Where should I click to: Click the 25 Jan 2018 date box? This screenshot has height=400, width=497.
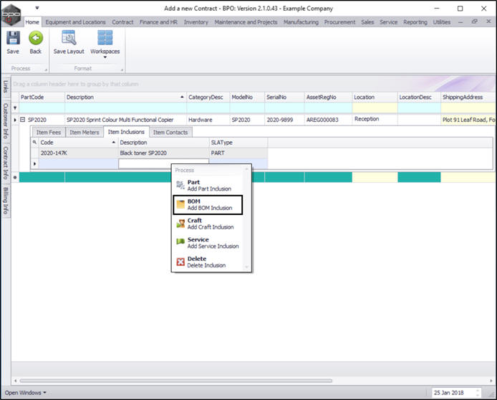(x=455, y=393)
